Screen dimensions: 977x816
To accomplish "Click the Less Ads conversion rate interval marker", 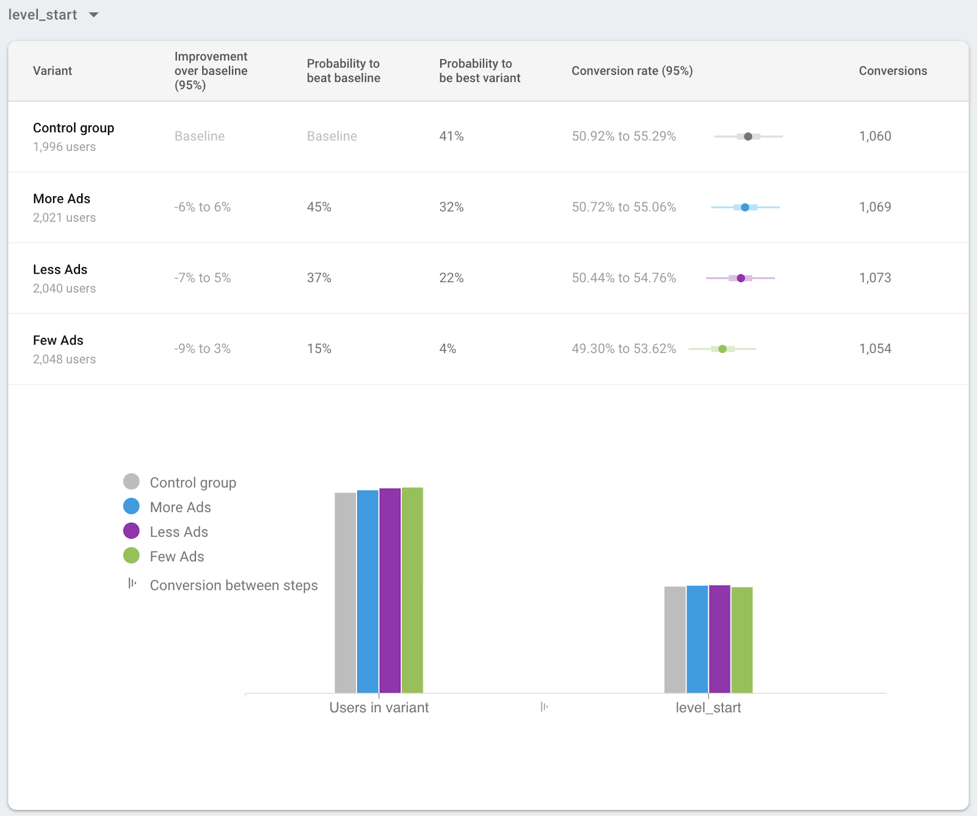I will (x=741, y=279).
